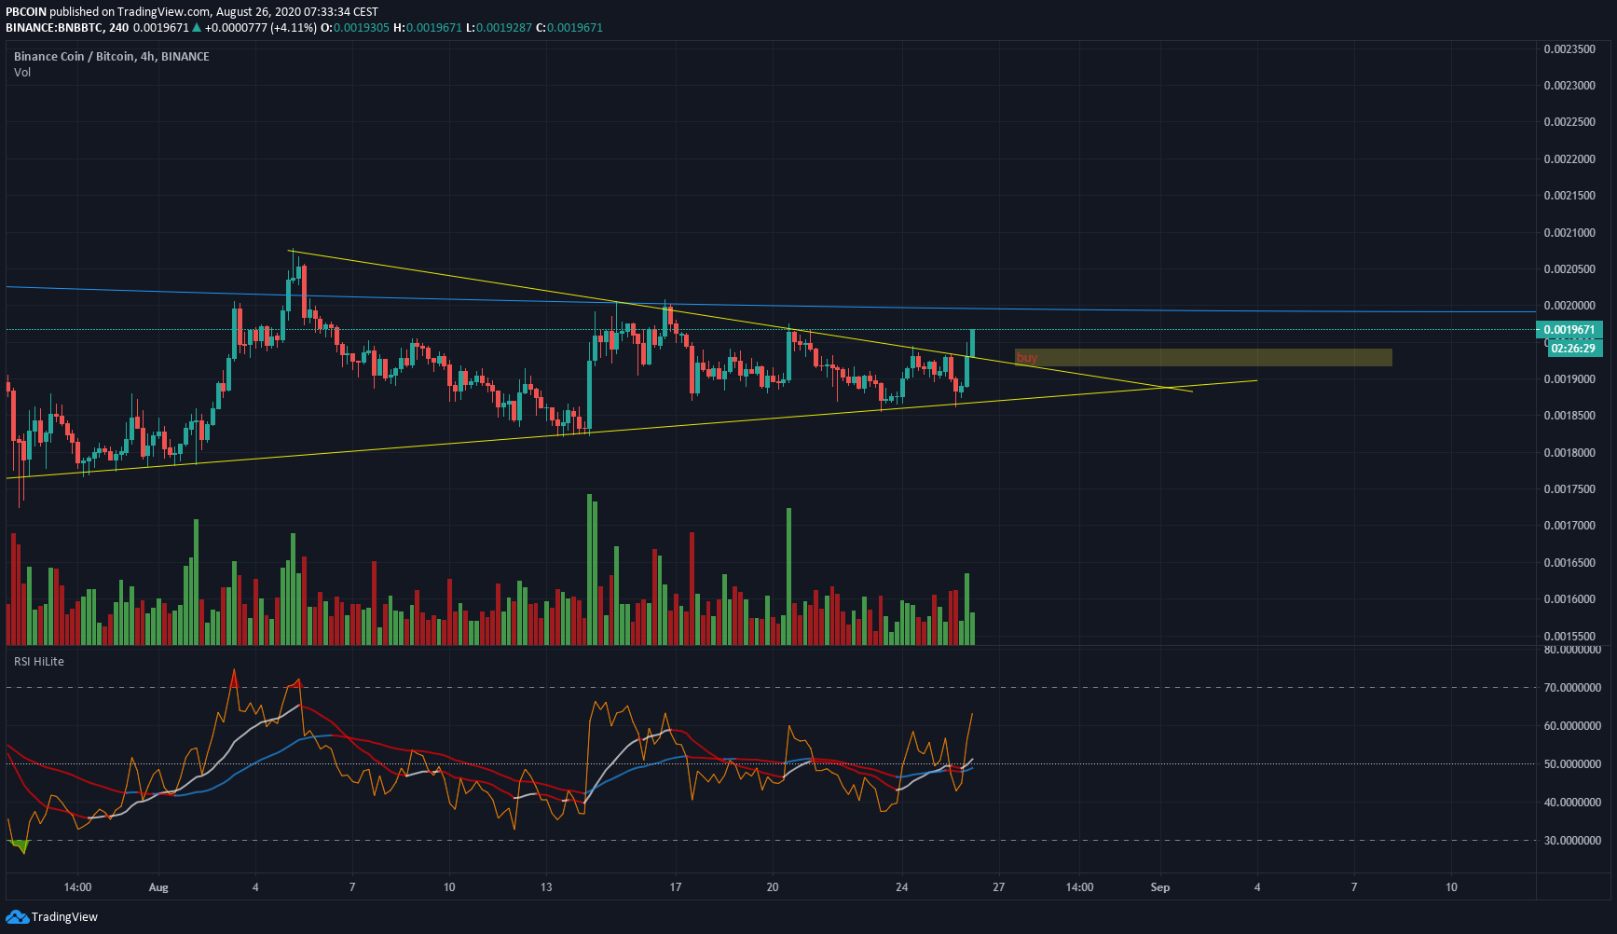
Task: Click the RSI 50.0000000 scale label
Action: pos(1572,763)
